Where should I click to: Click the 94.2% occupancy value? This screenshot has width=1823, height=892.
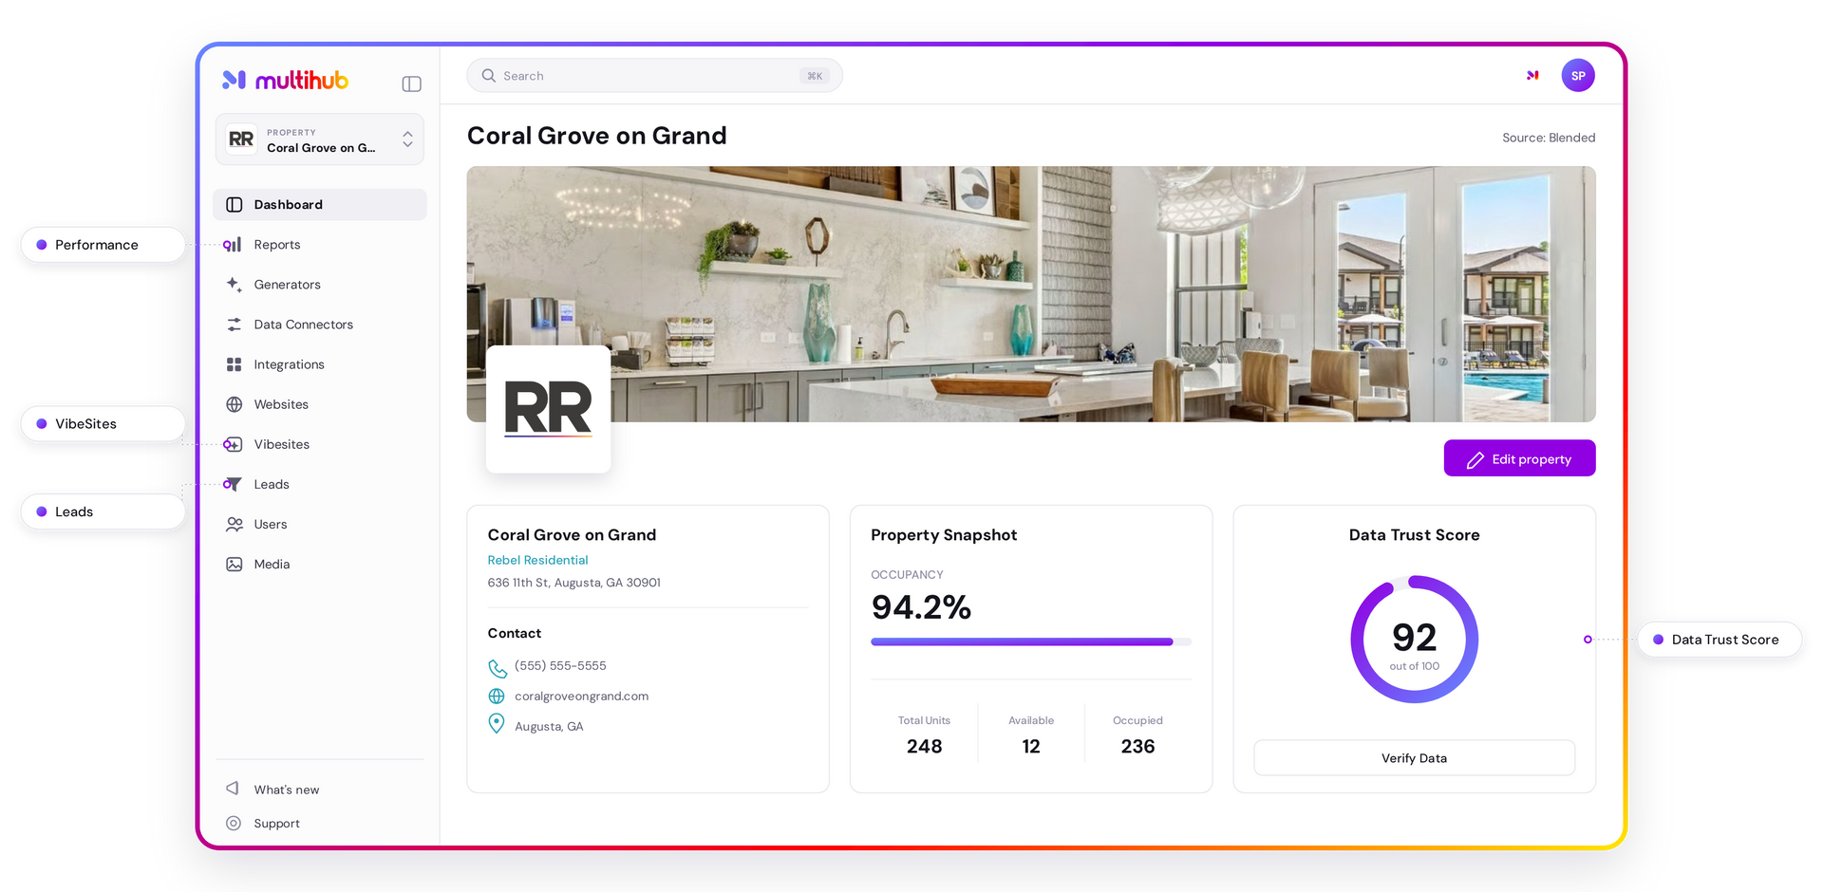(x=921, y=607)
